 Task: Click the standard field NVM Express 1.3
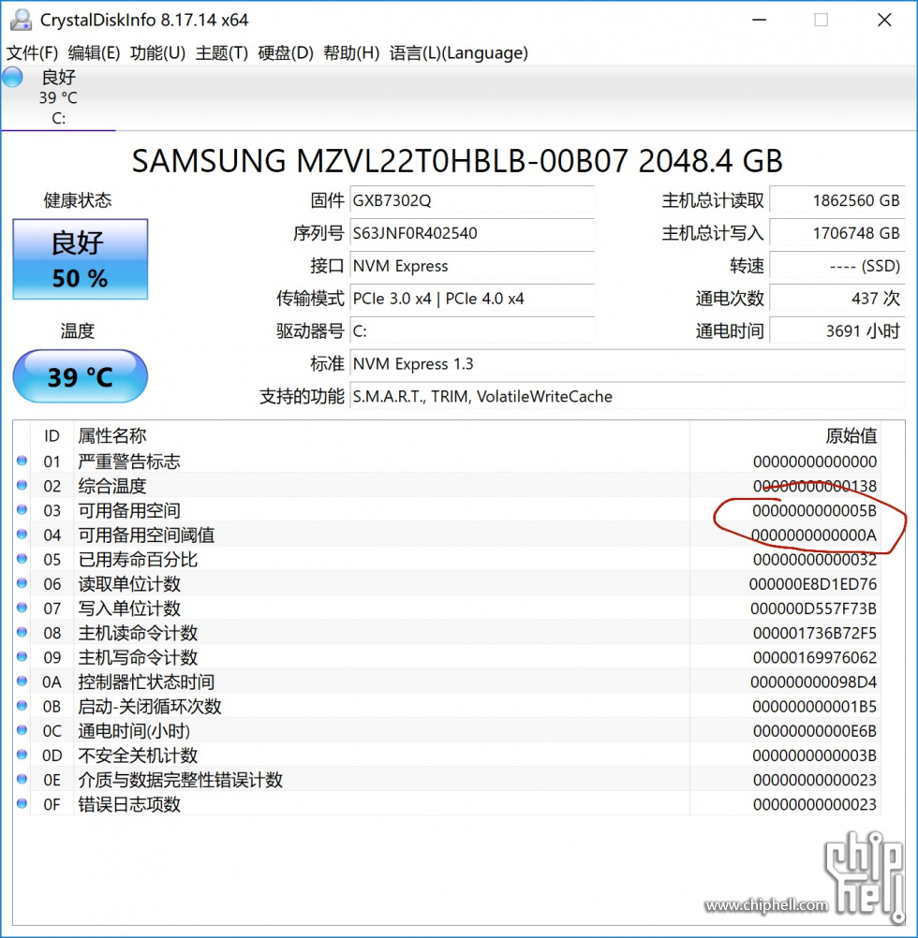(628, 364)
